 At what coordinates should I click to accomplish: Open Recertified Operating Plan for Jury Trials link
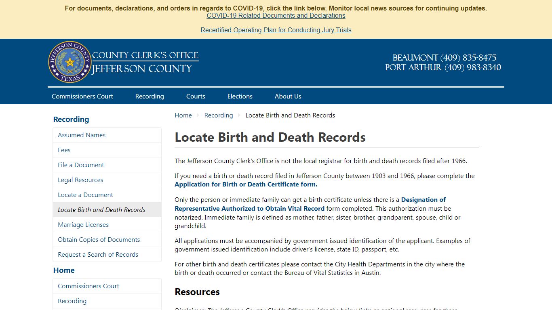[x=276, y=30]
